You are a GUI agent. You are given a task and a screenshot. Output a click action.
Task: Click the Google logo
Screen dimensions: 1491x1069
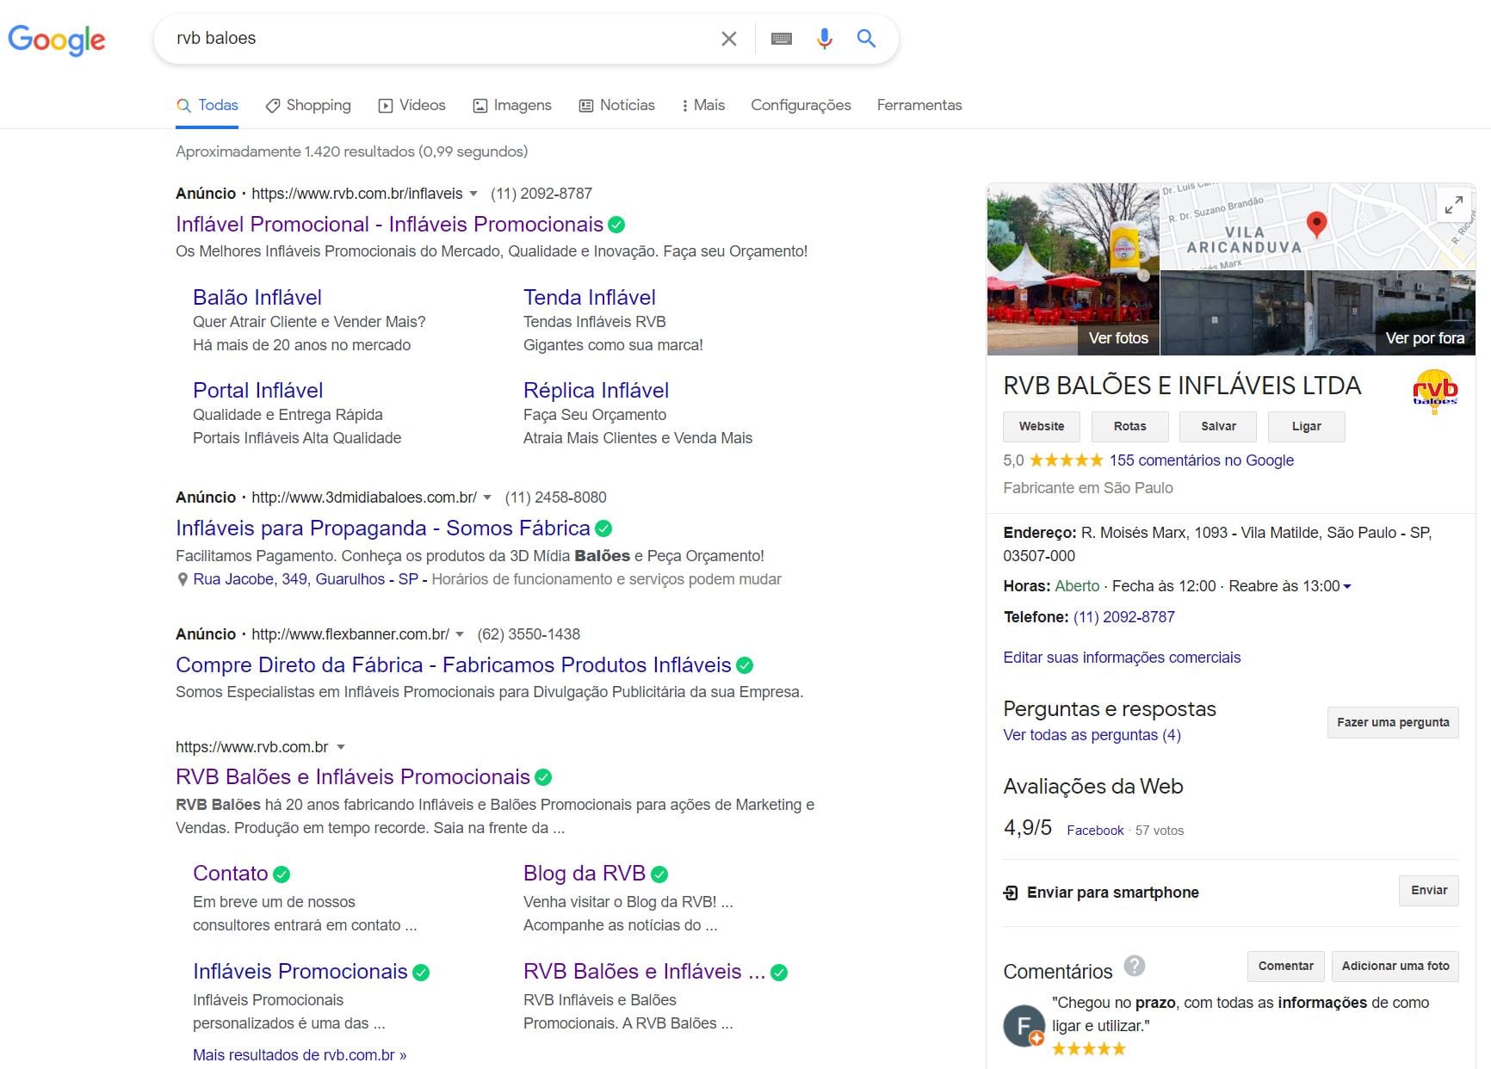click(57, 40)
